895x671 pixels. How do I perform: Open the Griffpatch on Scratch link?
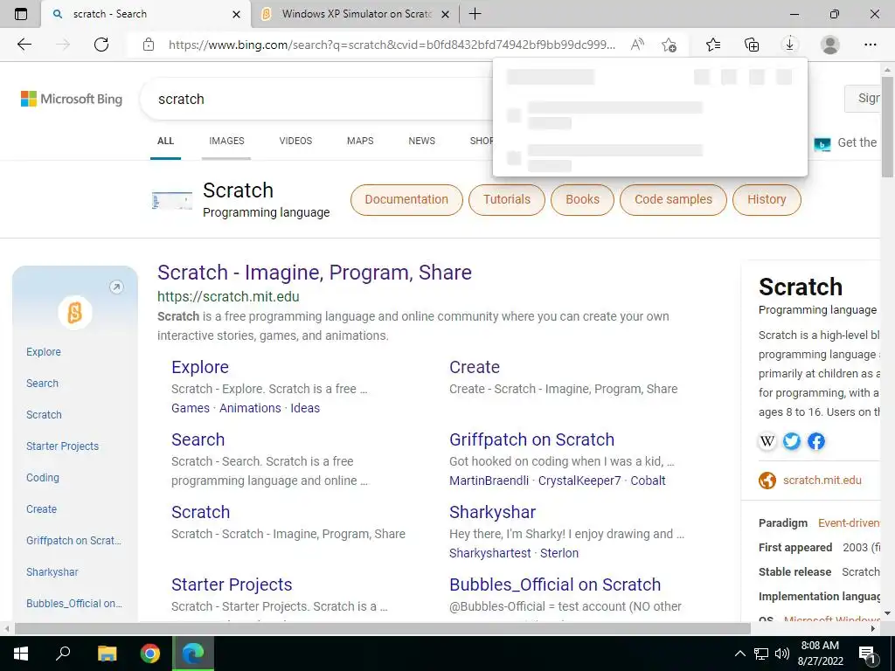tap(531, 439)
